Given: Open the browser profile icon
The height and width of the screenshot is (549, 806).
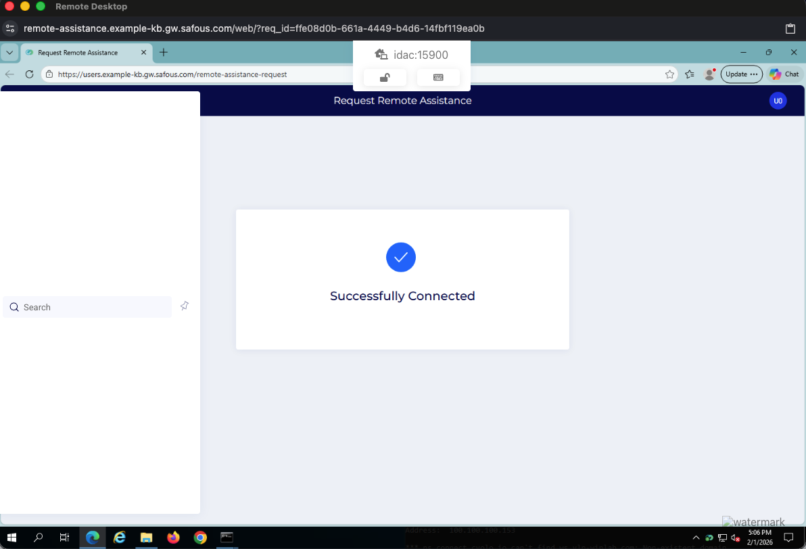Looking at the screenshot, I should 709,74.
